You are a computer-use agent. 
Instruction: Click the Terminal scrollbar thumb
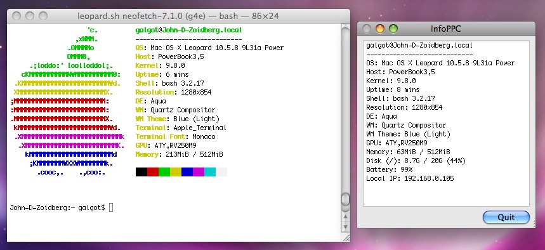tap(345, 199)
